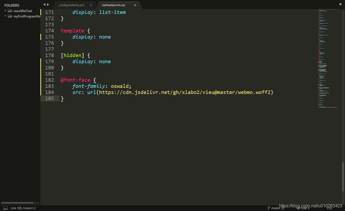
Task: Collapse the wwwWeChat folder arrow
Action: (5, 11)
